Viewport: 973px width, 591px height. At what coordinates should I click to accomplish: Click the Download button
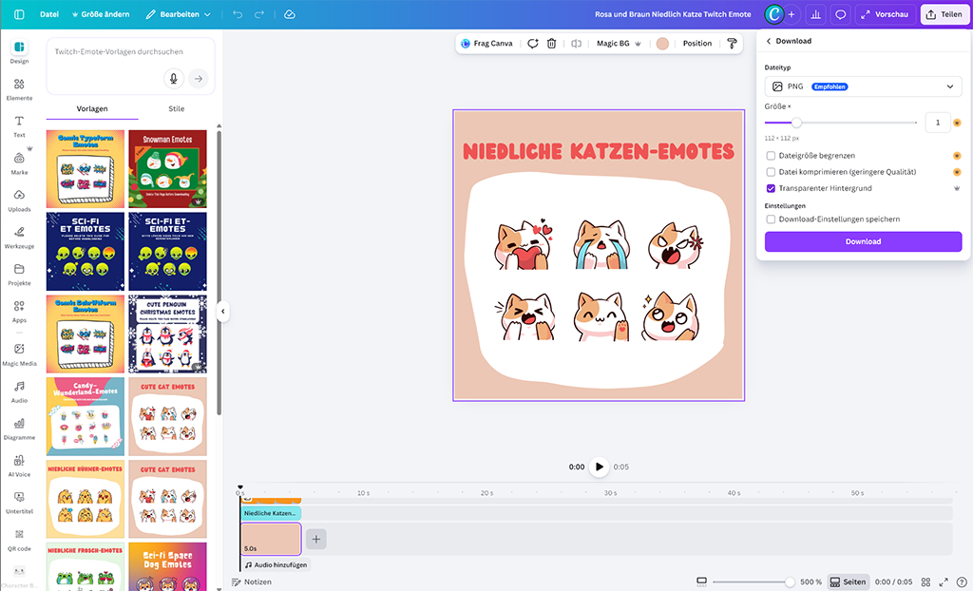tap(863, 242)
